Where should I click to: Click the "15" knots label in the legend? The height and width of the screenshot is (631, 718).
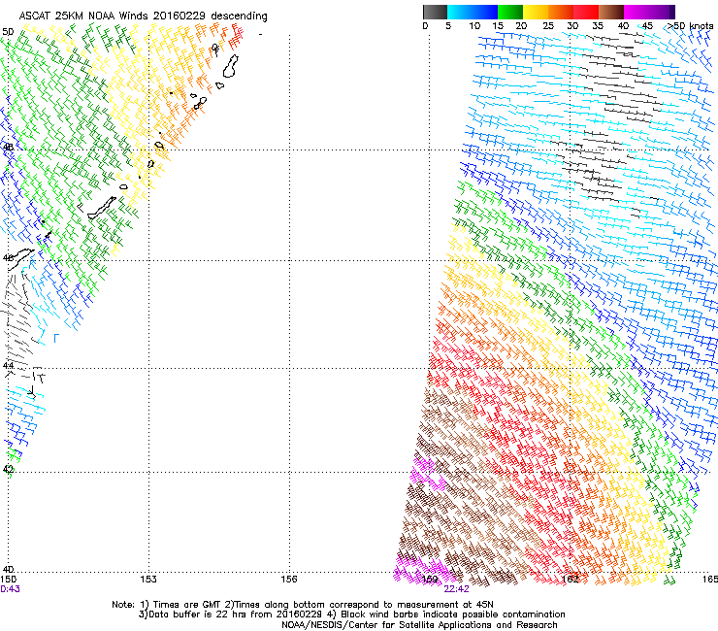[498, 26]
